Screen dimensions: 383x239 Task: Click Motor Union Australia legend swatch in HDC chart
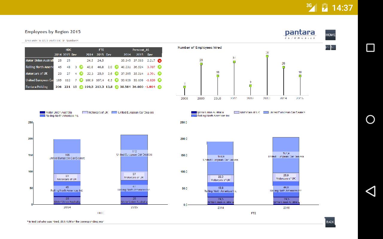(x=42, y=113)
